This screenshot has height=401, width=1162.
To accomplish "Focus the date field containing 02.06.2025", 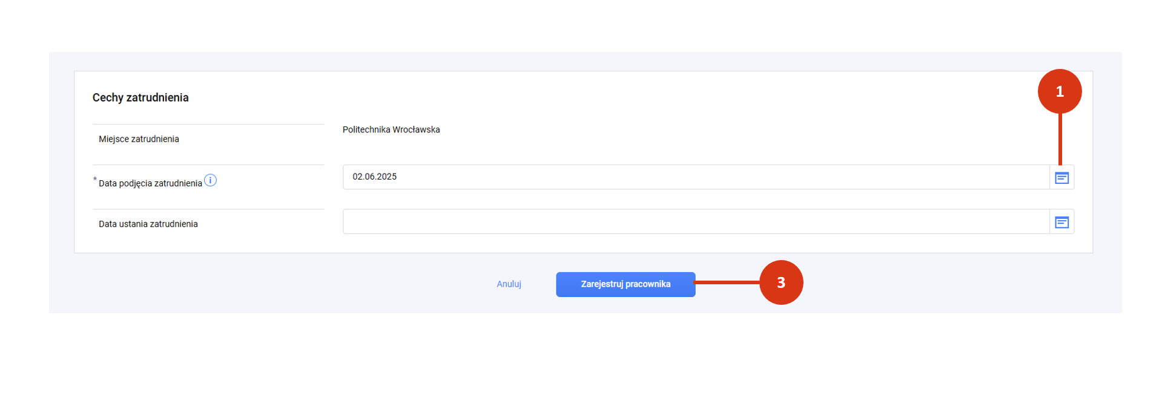I will point(696,177).
